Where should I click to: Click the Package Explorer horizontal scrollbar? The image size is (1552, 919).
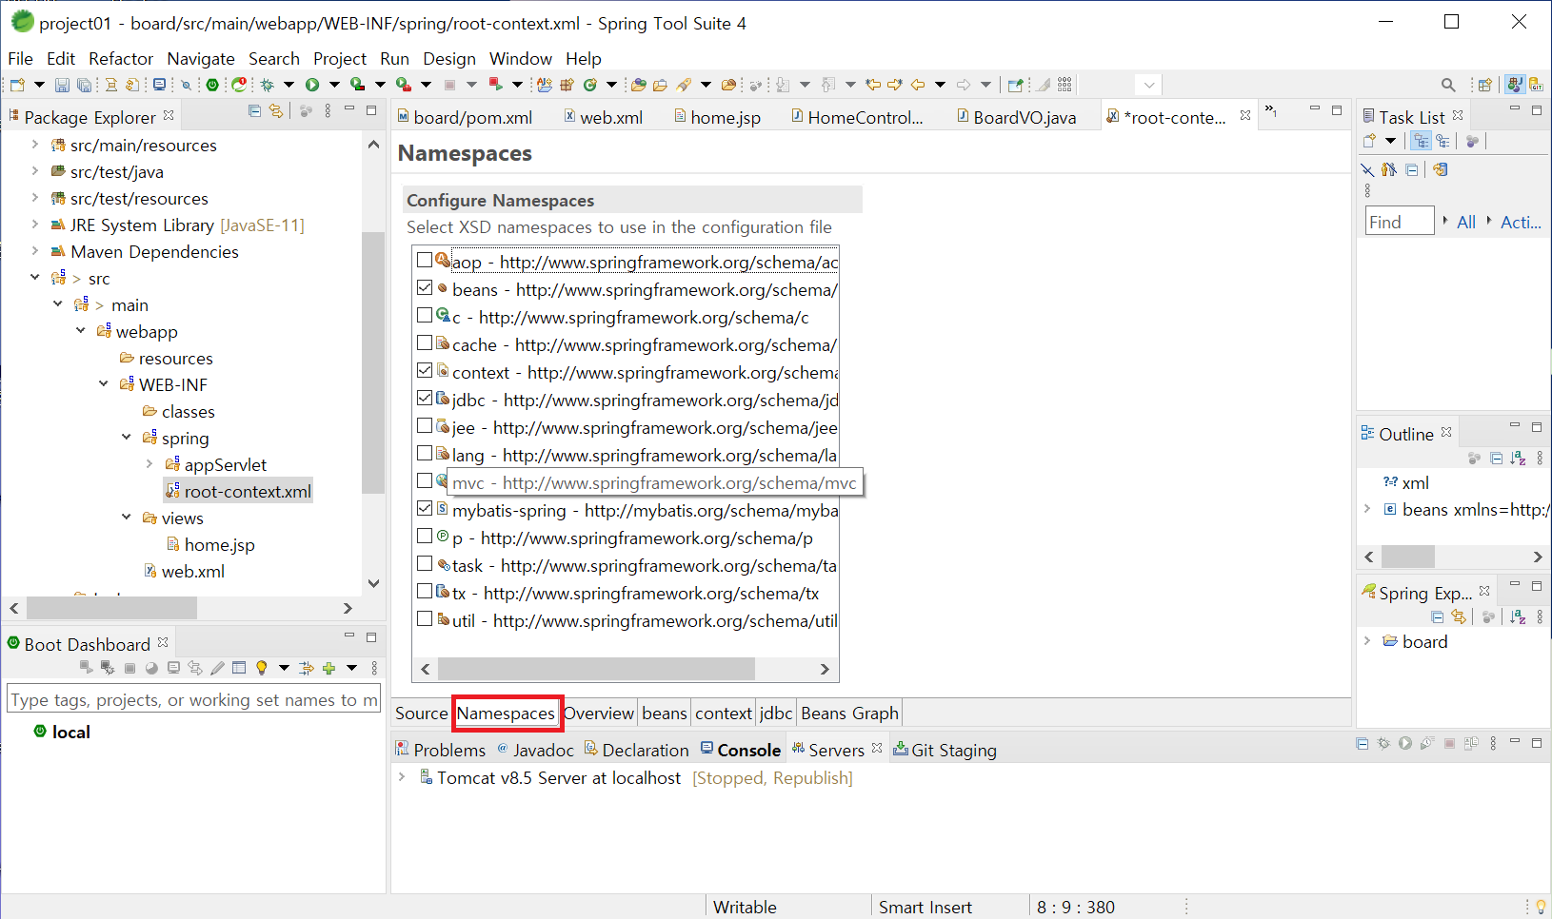click(x=112, y=608)
